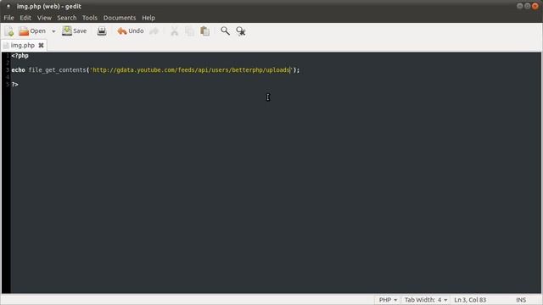Image resolution: width=543 pixels, height=305 pixels.
Task: Open Find and Replace icon
Action: point(241,31)
